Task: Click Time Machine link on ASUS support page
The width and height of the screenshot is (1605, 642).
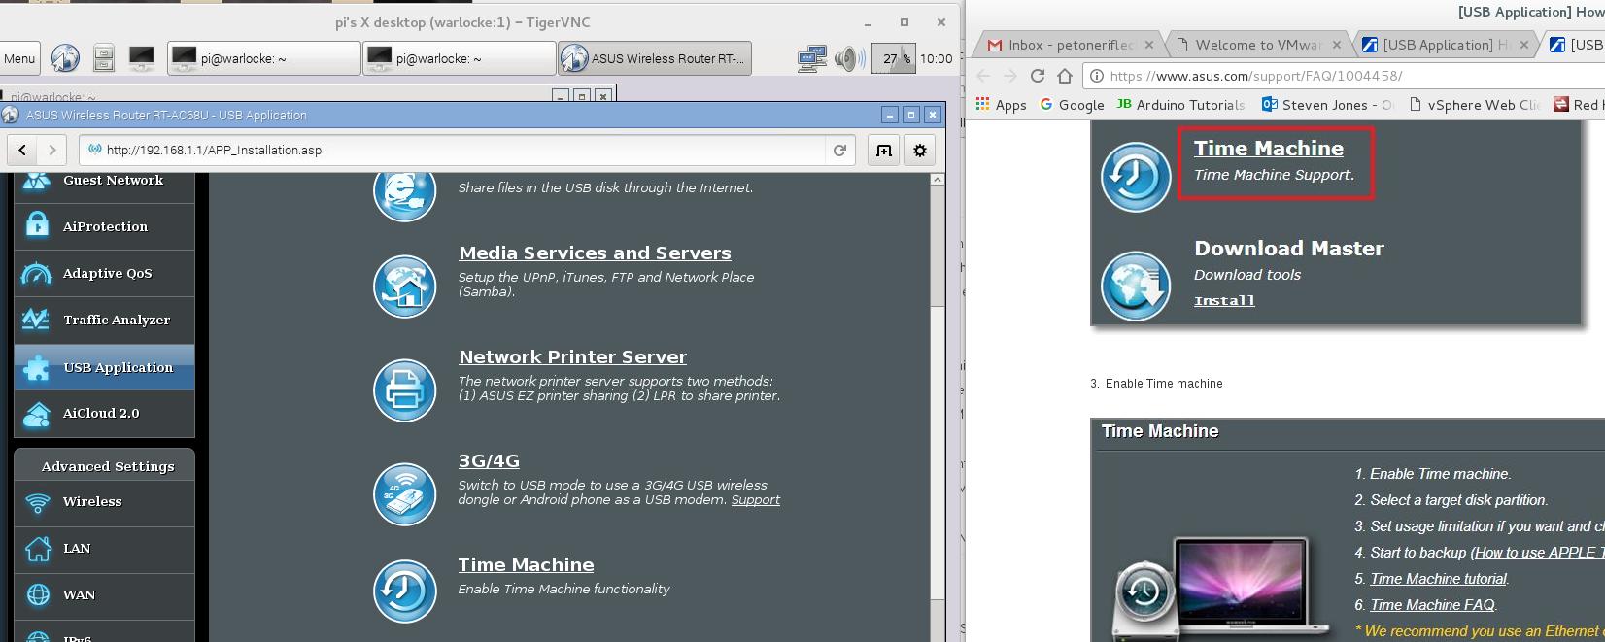Action: point(1269,149)
